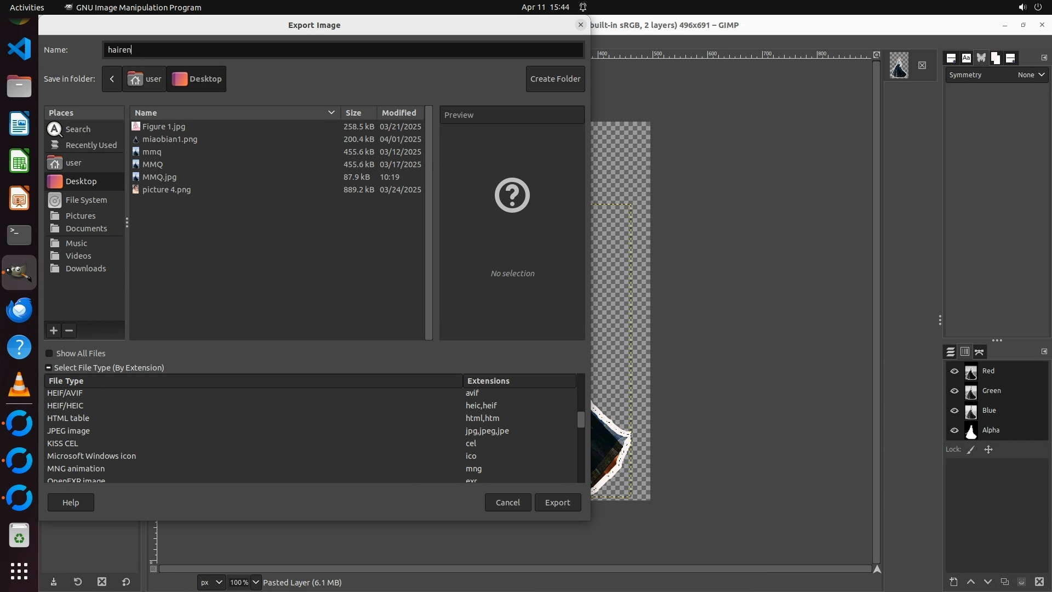Hide the Red channel eye icon
This screenshot has height=592, width=1052.
954,371
